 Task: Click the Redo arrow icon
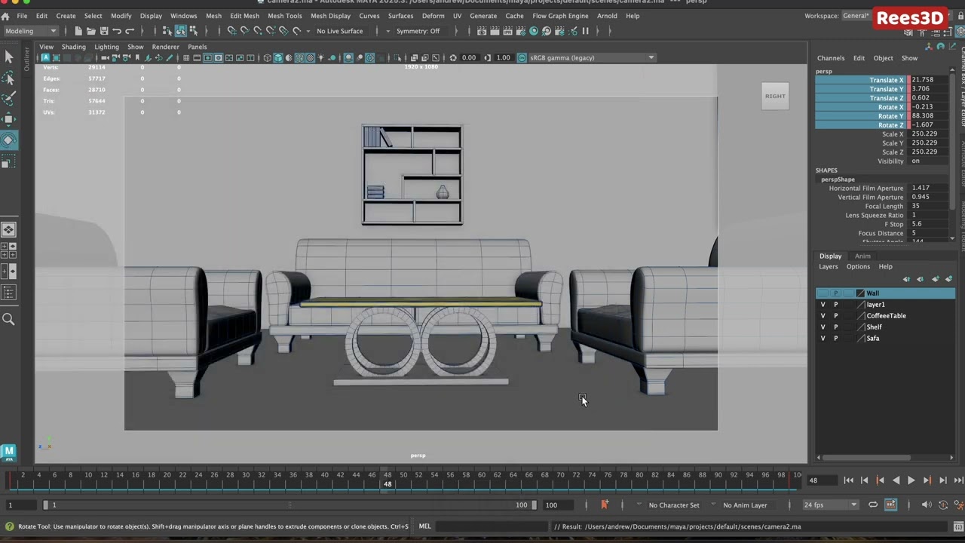tap(129, 31)
